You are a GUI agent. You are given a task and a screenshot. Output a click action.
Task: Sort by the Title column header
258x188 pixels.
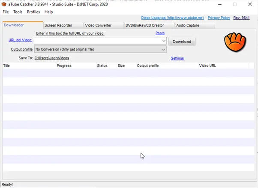coord(29,66)
